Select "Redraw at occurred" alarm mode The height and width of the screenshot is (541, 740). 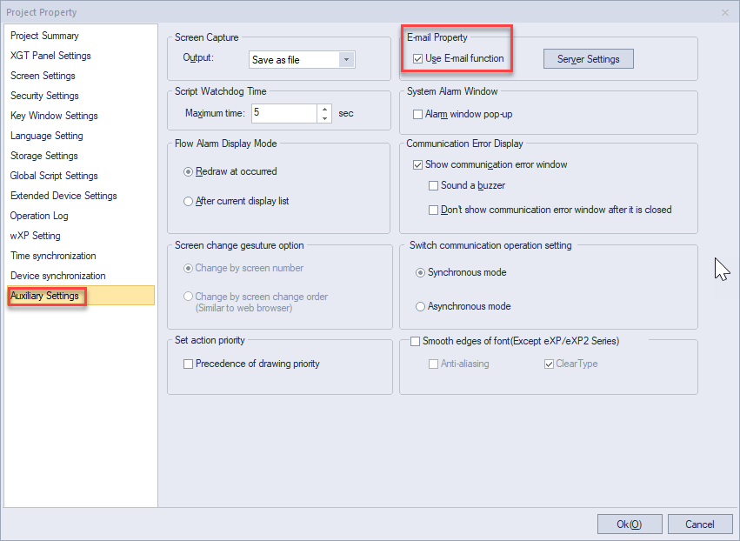pos(189,172)
